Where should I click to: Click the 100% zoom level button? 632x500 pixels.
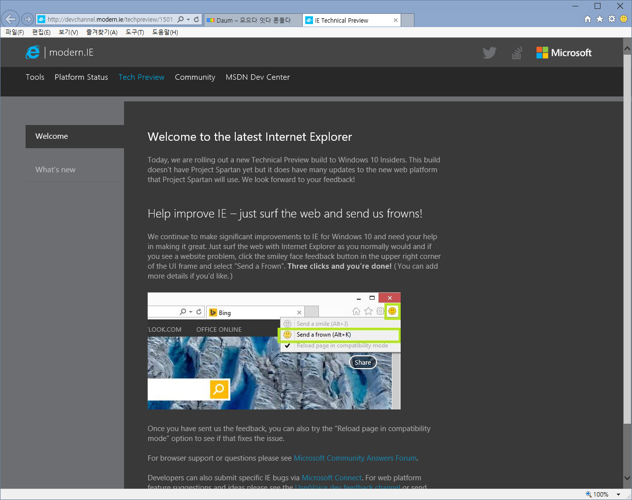(x=597, y=495)
